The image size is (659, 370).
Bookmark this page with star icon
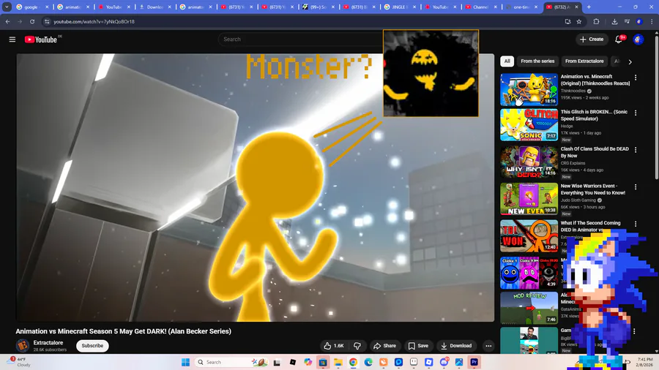579,21
